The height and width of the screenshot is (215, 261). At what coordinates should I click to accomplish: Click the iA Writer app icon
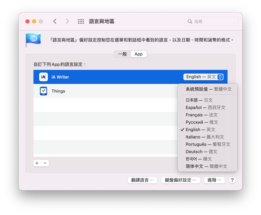coord(43,77)
